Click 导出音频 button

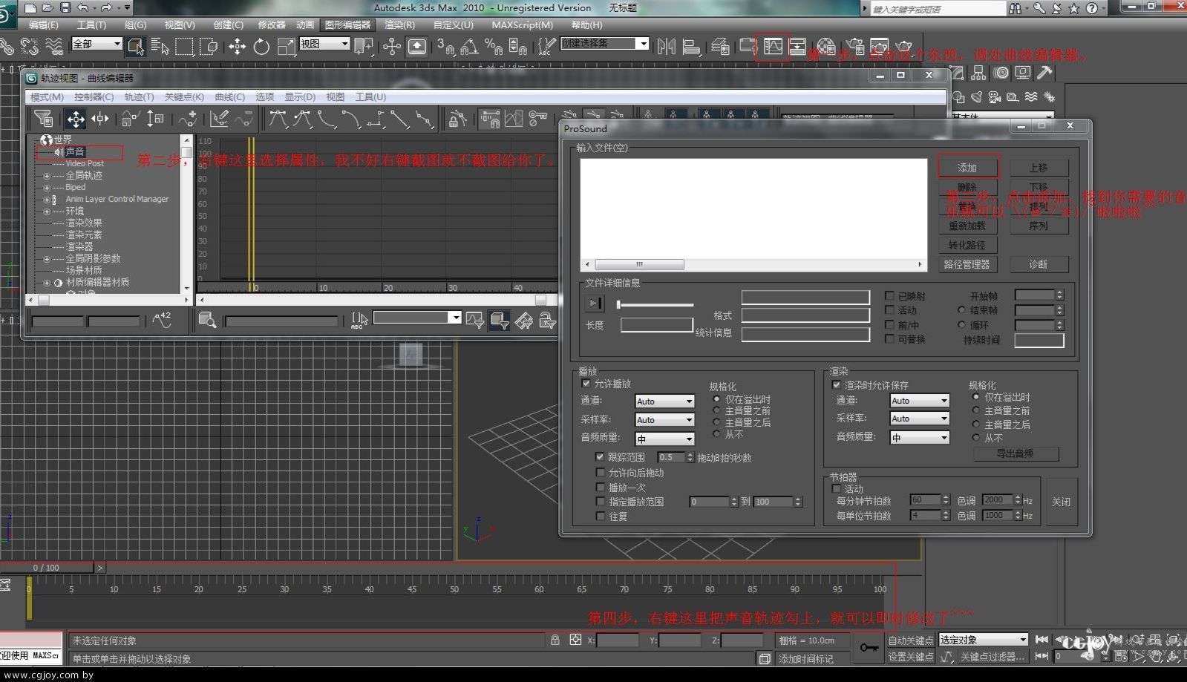[1015, 453]
